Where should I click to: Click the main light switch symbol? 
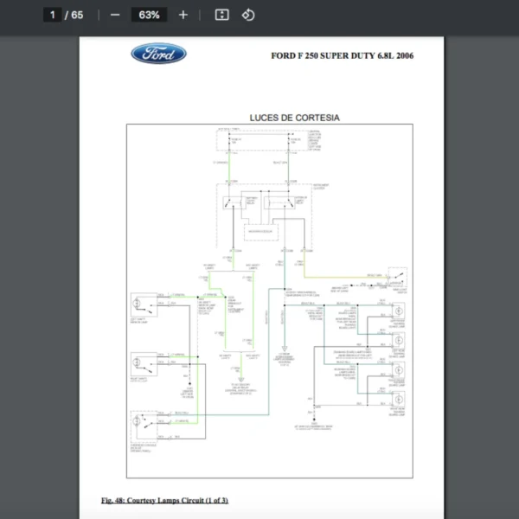click(397, 278)
